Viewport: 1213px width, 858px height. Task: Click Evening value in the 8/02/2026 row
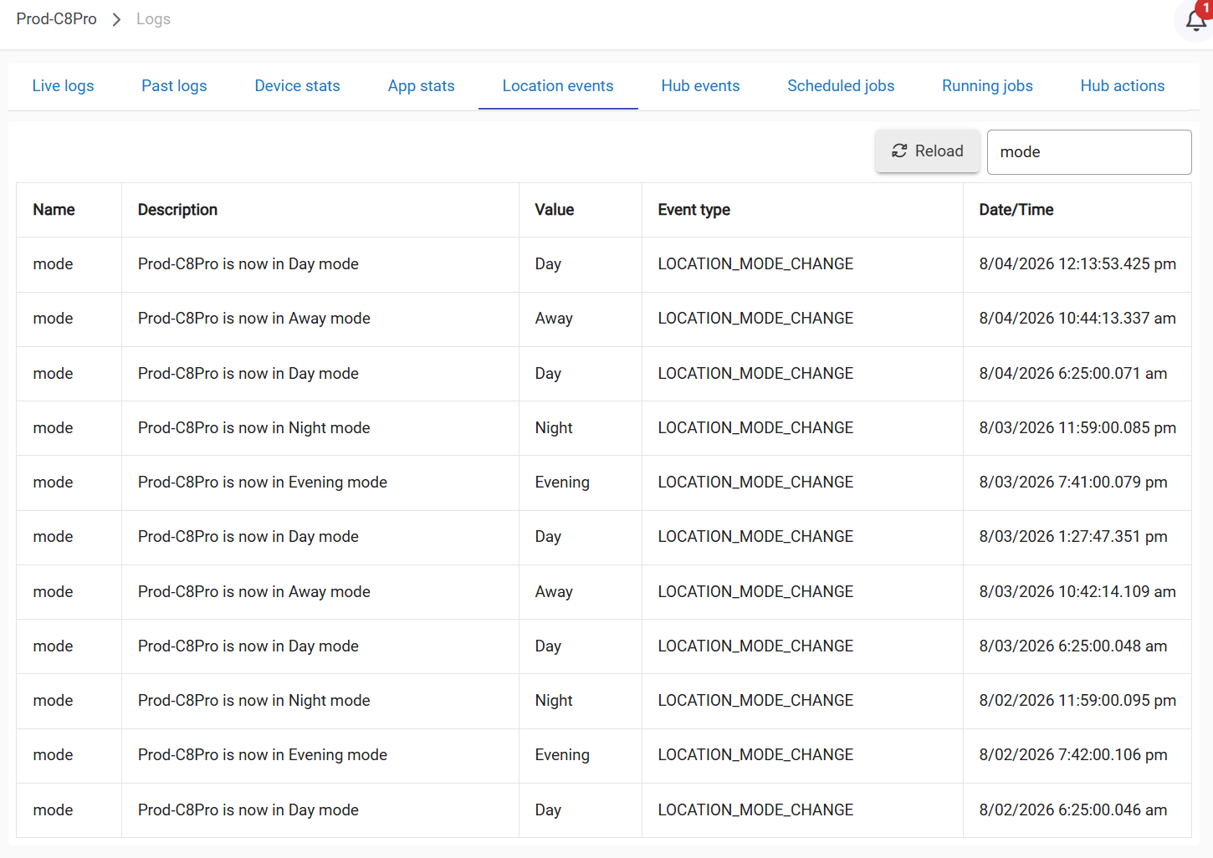pos(562,755)
